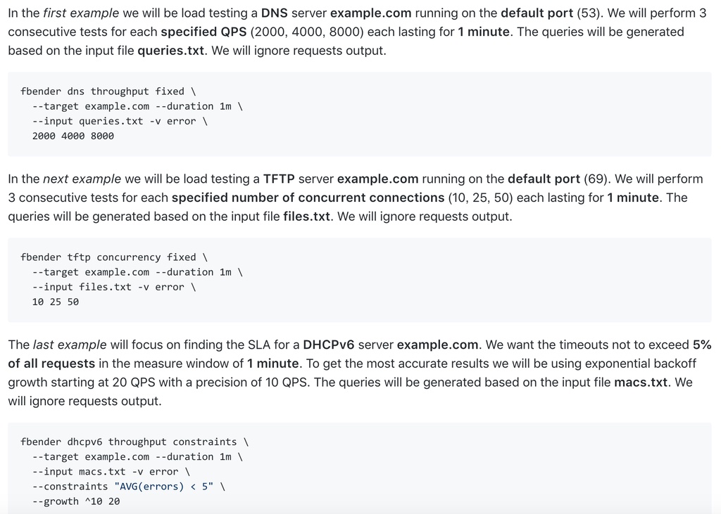This screenshot has width=721, height=514.
Task: Click the italic 'last example' text
Action: tap(70, 345)
